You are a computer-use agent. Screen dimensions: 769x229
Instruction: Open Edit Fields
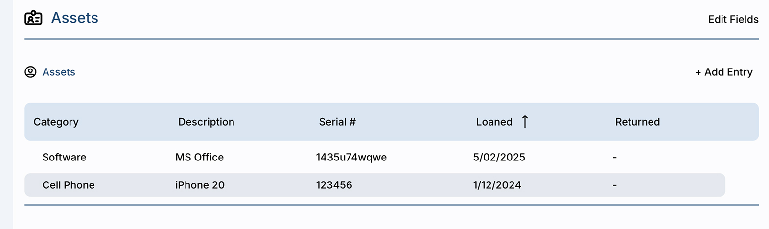pos(733,19)
